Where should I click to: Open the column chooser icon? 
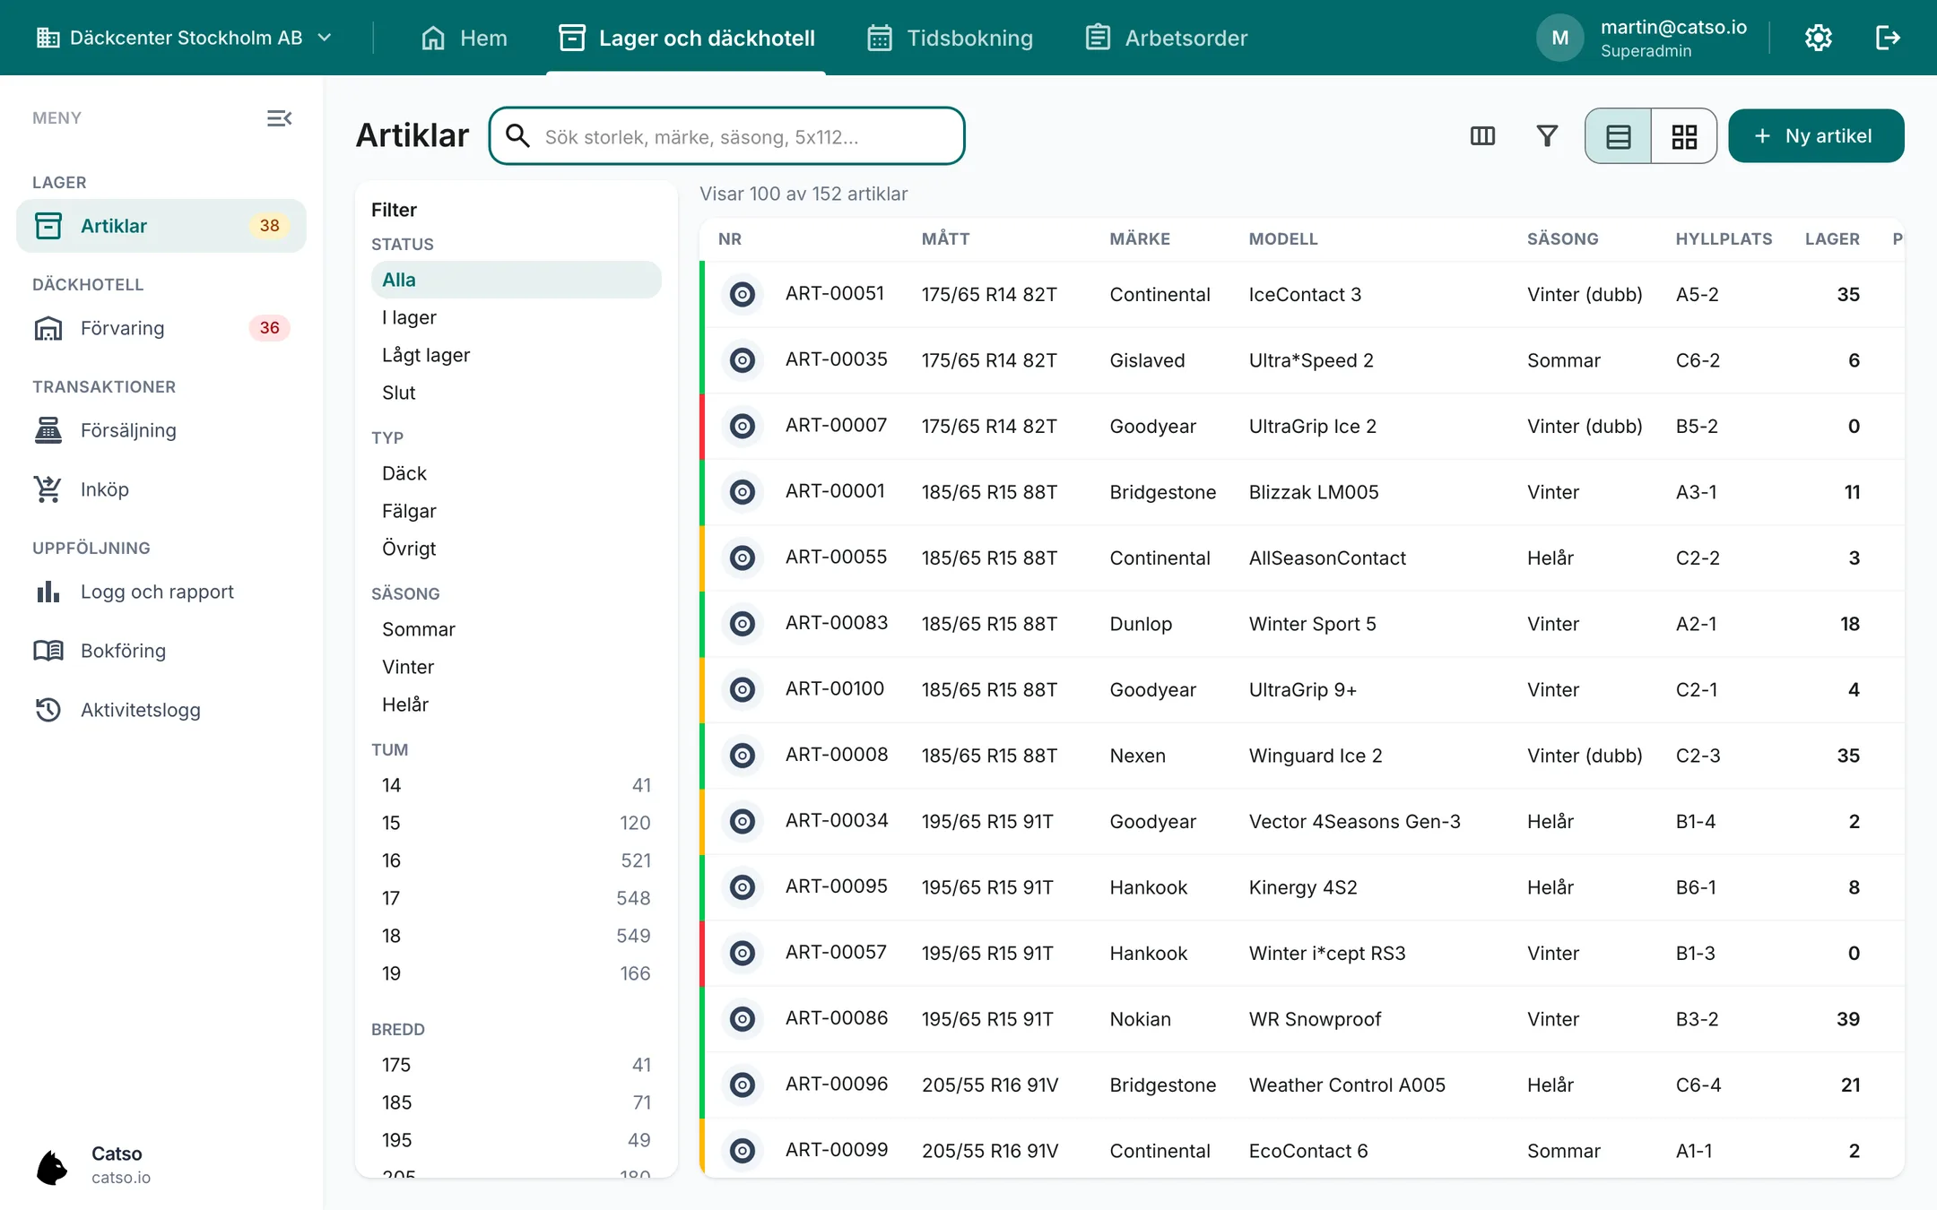pyautogui.click(x=1482, y=136)
